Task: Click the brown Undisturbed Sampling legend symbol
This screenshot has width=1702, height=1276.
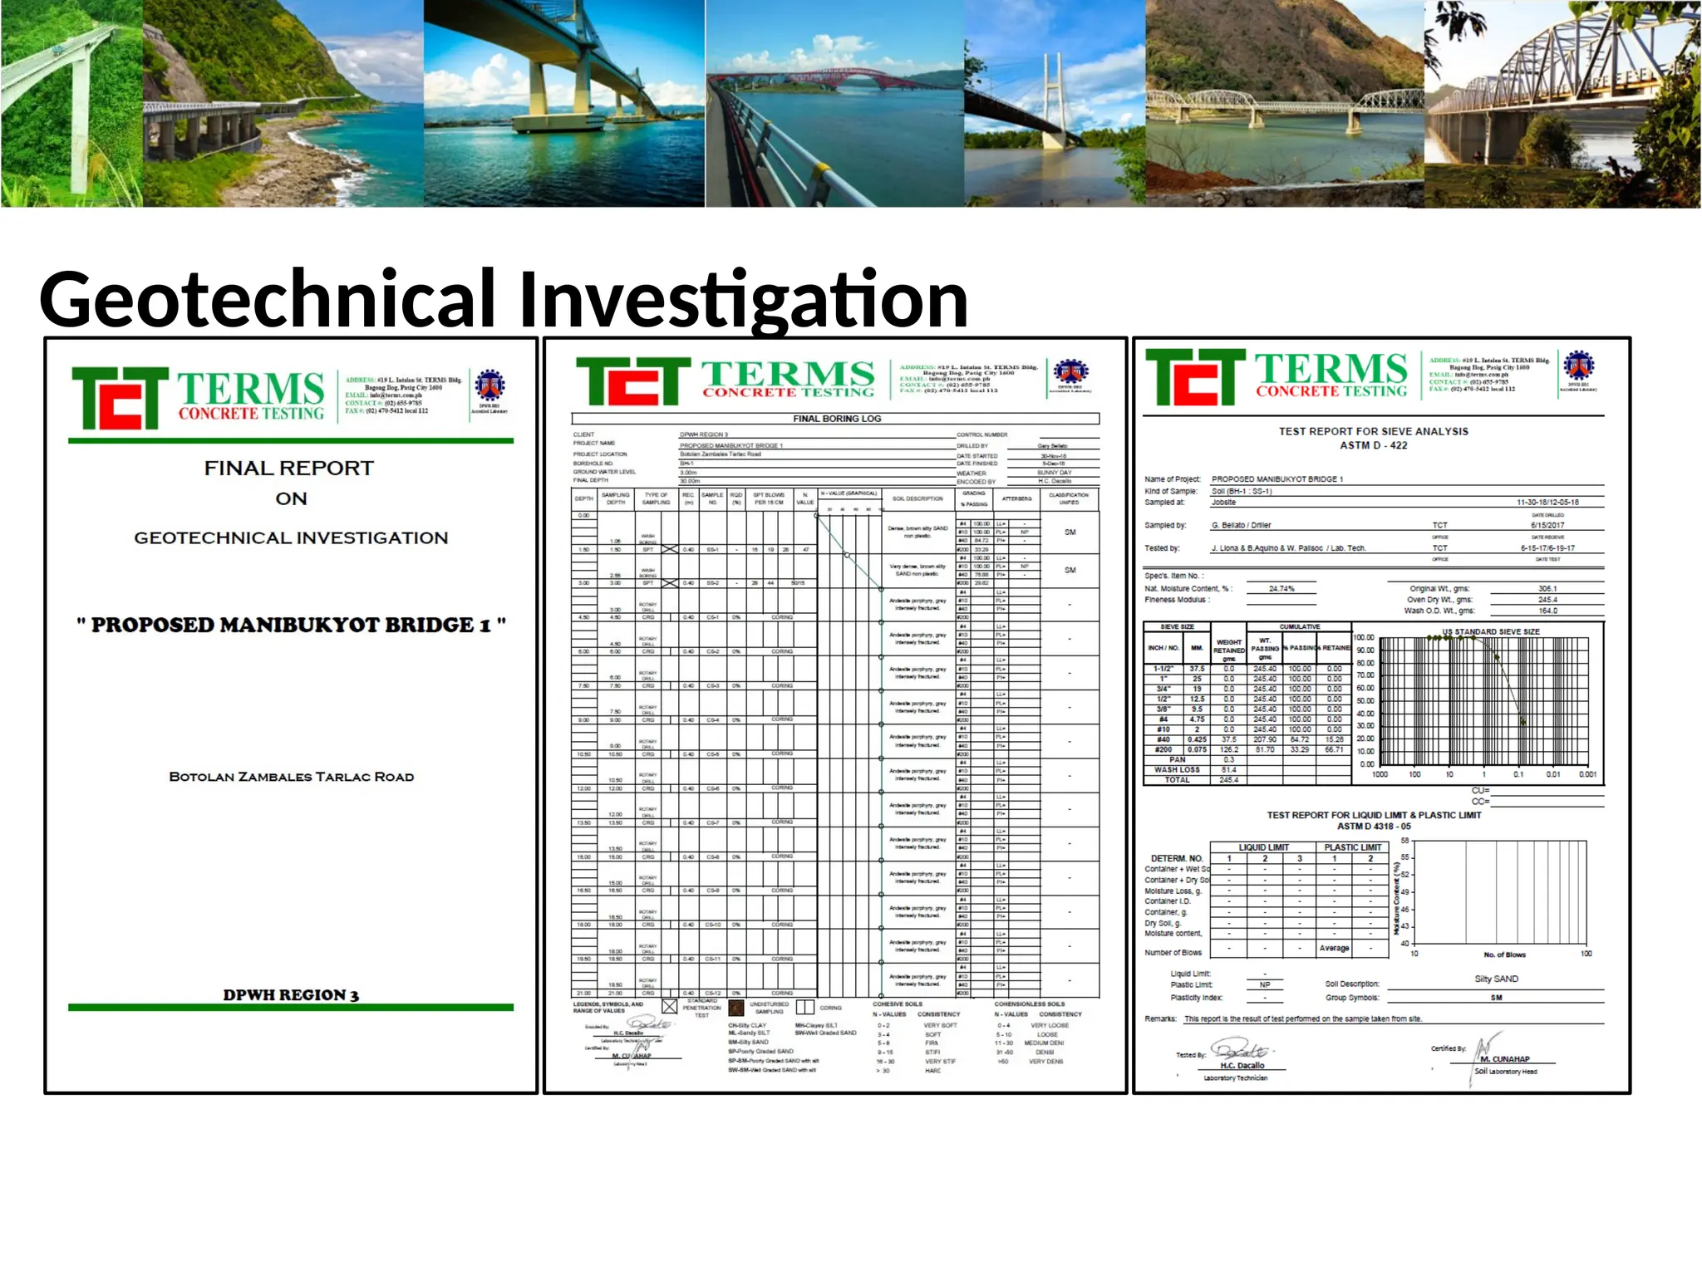Action: click(735, 1008)
